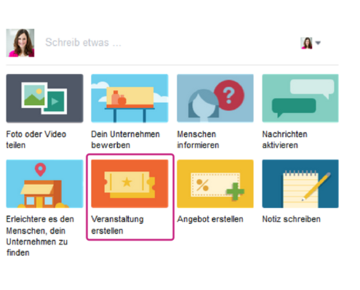This screenshot has height=290, width=360.
Task: Click the Foto oder Video teilen image tile
Action: [44, 99]
